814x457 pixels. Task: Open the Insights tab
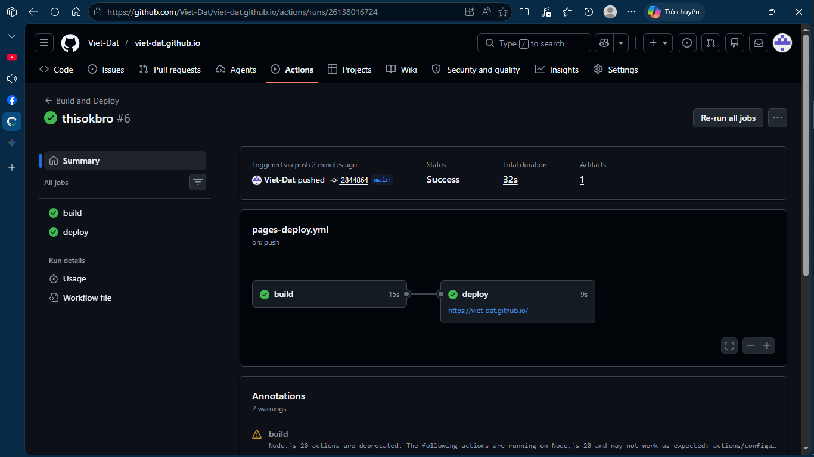(x=557, y=70)
